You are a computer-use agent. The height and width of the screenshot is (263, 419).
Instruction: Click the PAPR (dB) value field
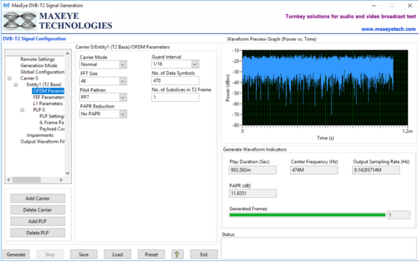pos(252,193)
